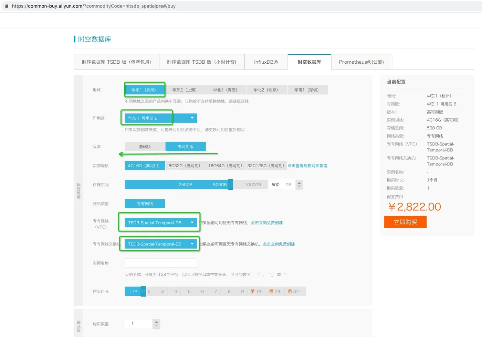The height and width of the screenshot is (337, 482).
Task: Open the 专有网络（VPC）dropdown
Action: [x=161, y=223]
